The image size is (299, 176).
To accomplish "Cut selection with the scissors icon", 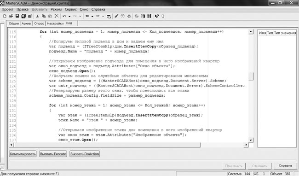I will (37, 16).
